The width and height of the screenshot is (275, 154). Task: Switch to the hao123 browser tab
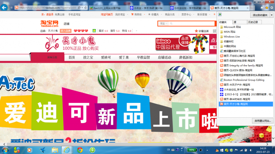point(109,8)
